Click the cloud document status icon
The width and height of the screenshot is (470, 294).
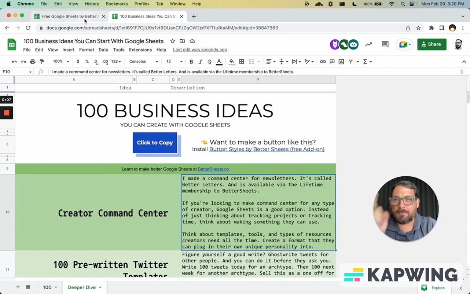pos(192,41)
